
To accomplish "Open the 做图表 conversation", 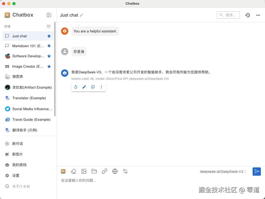I will 28,76.
